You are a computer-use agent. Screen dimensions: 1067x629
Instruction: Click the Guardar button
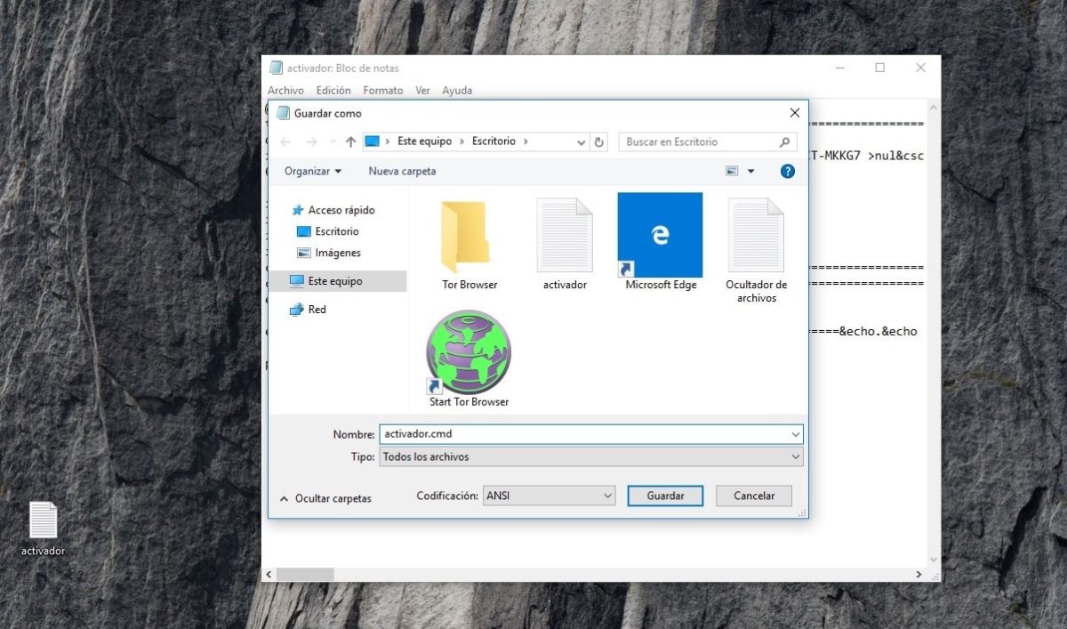coord(665,496)
